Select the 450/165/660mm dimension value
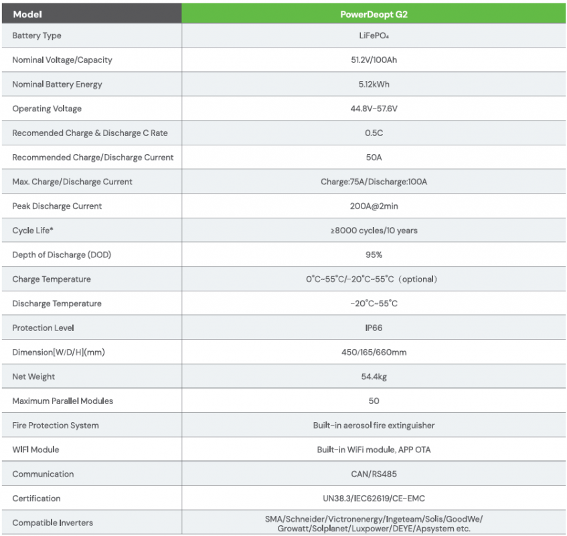Screen dimensions: 567x536 pyautogui.click(x=374, y=352)
